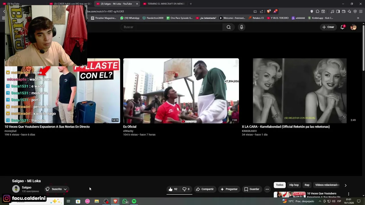Viewport: 365px width, 205px height.
Task: Click the moneylud channel name
Action: click(x=10, y=131)
